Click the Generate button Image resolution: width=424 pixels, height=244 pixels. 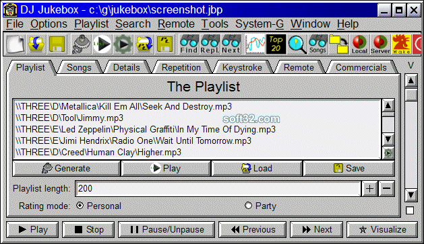coord(66,168)
